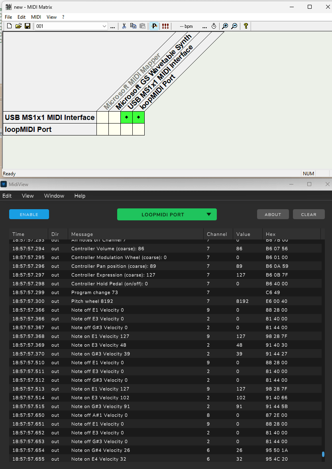The height and width of the screenshot is (469, 332).
Task: Open a file using the folder icon
Action: pos(18,26)
